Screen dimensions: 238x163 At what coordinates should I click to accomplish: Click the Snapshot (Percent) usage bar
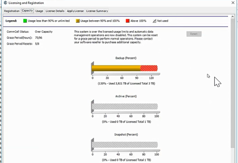tap(125, 144)
